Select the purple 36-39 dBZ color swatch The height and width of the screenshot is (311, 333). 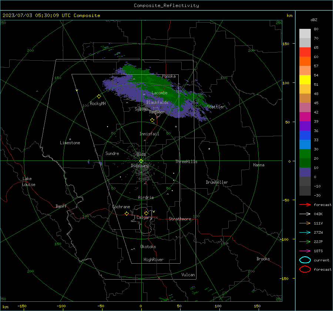coord(305,126)
